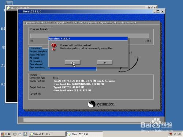Image resolution: width=183 pixels, height=137 pixels.
Task: Click the Details panel heading
Action: coord(34,75)
